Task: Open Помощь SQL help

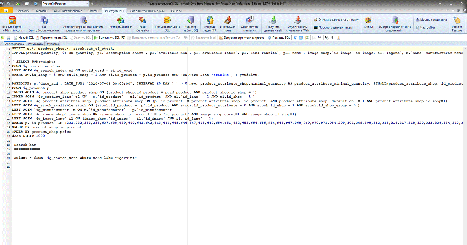Action: 279,38
